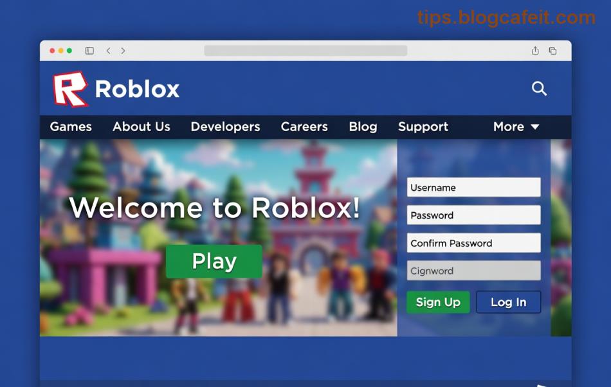The width and height of the screenshot is (611, 387).
Task: Open the browser share icon
Action: point(534,50)
